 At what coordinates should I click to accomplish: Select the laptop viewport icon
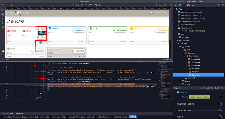click(86, 5)
